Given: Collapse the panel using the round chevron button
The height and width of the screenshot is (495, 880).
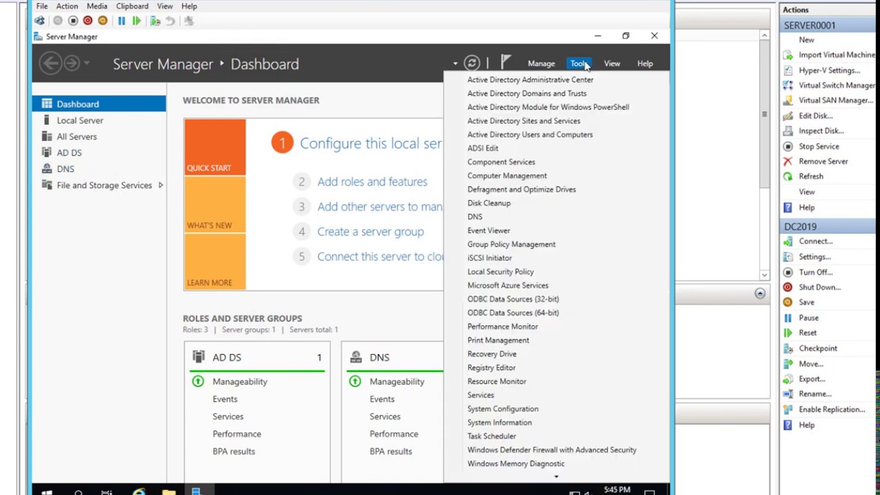Looking at the screenshot, I should (x=760, y=294).
